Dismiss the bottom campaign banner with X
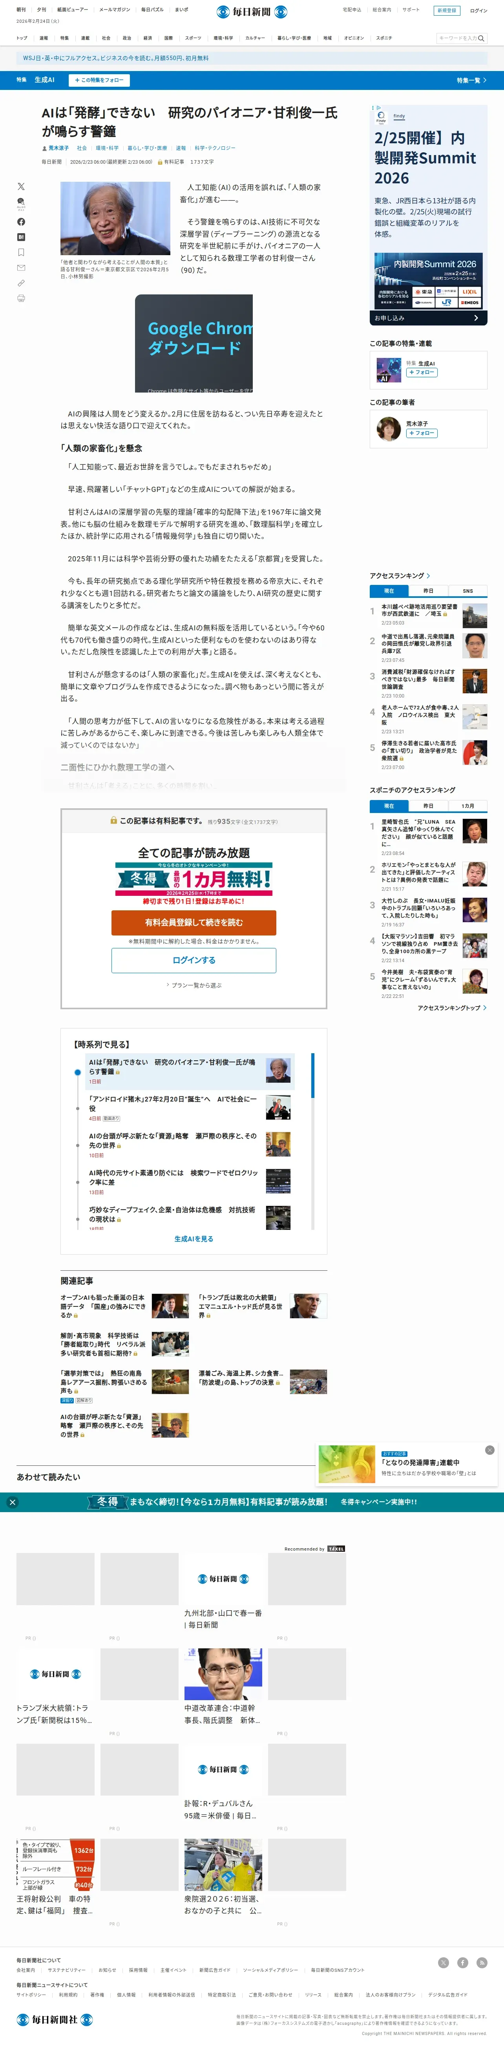 click(x=12, y=1502)
